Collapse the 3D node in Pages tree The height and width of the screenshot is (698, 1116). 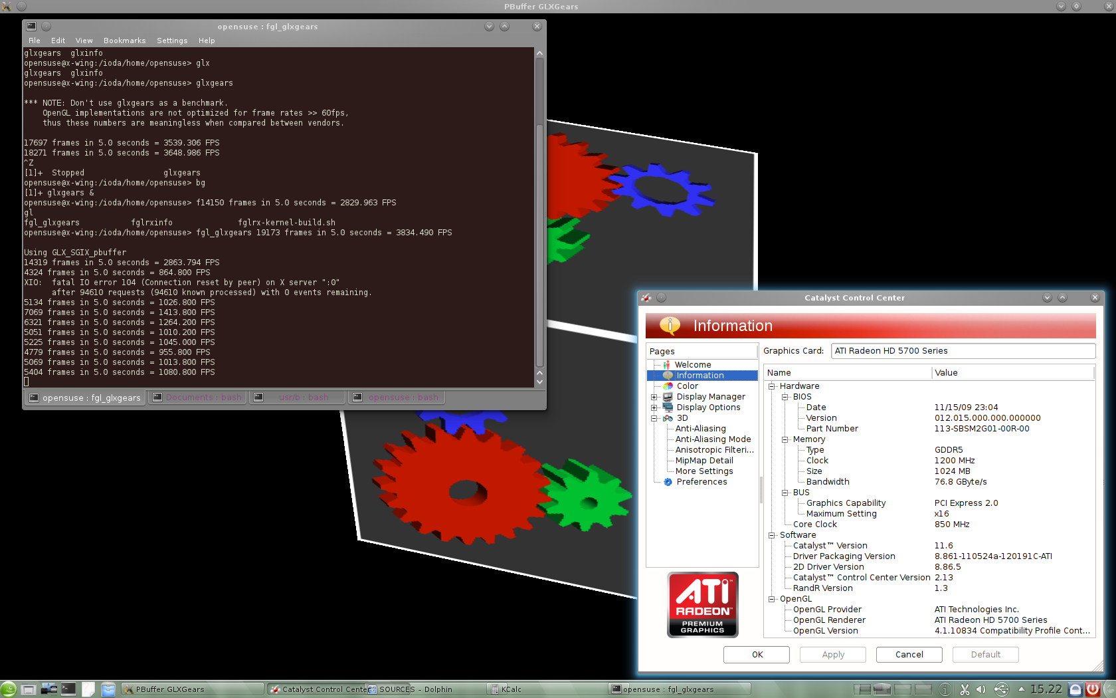click(654, 418)
